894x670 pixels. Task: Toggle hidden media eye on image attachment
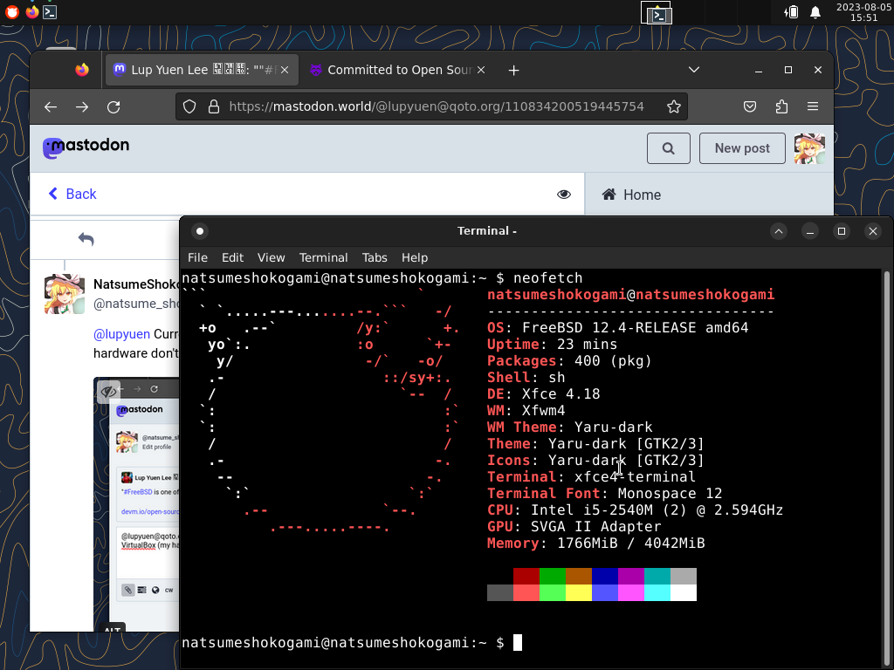(108, 392)
